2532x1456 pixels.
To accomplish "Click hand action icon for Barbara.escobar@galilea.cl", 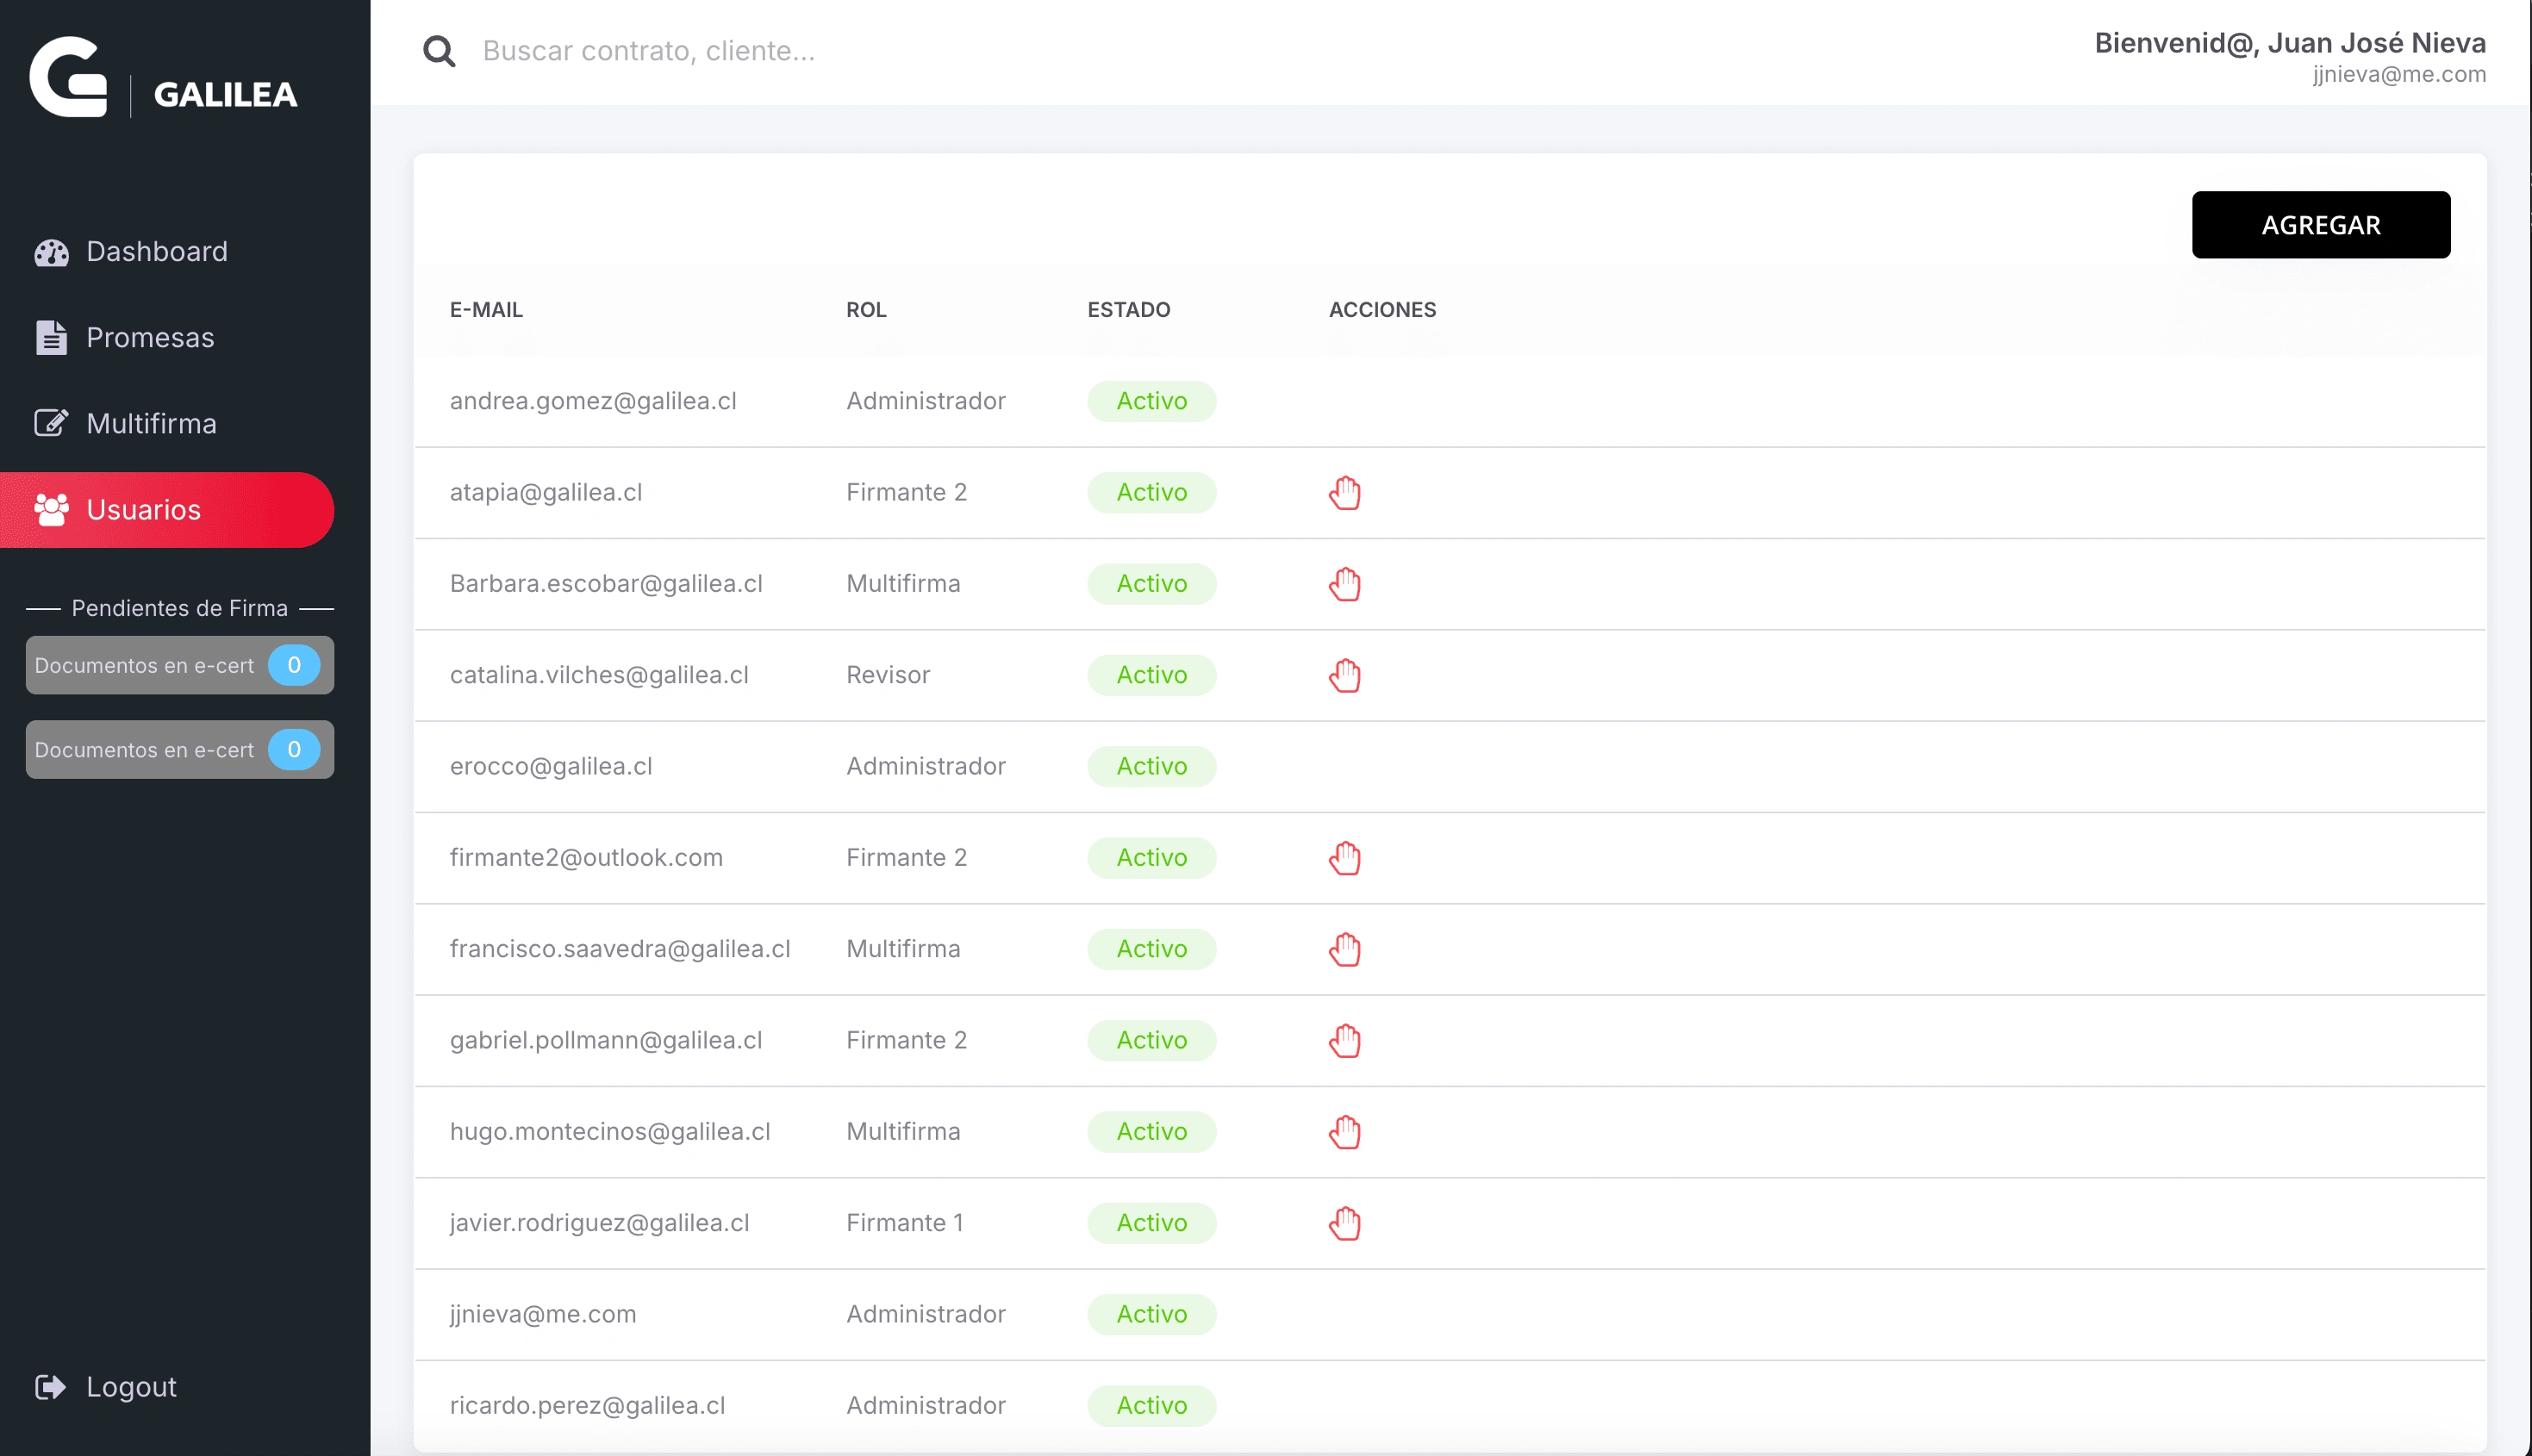I will [x=1344, y=584].
